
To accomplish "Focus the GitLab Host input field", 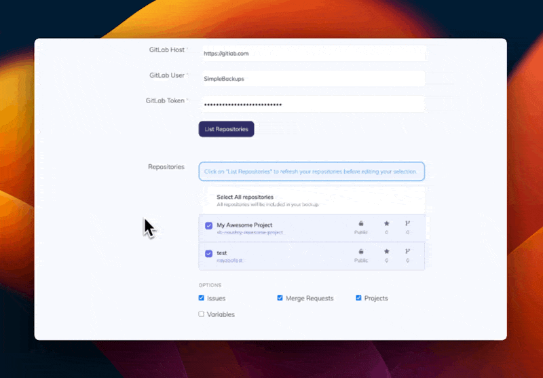I will point(313,54).
